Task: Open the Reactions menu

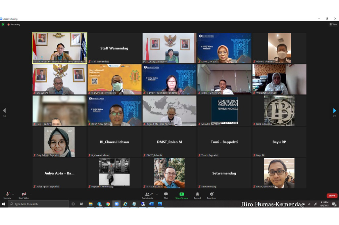Action: pos(212,196)
